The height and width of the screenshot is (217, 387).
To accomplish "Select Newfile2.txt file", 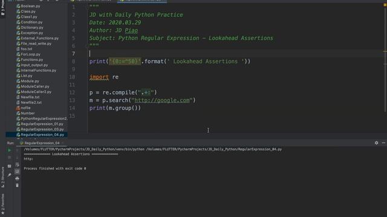I will point(31,102).
